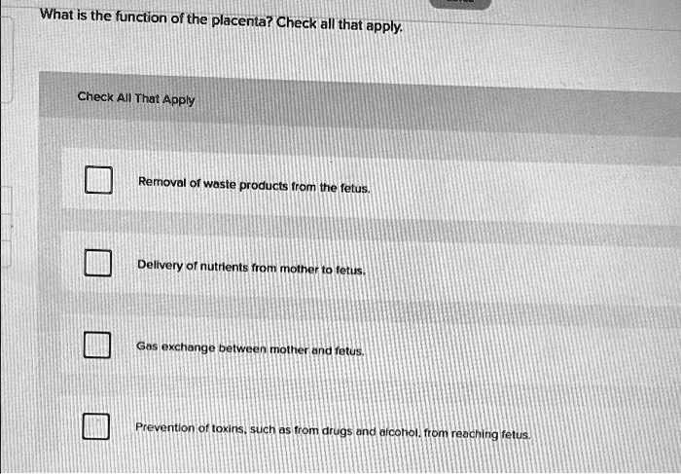Click the "Gas exchange between mother and fetus" label

pyautogui.click(x=250, y=346)
